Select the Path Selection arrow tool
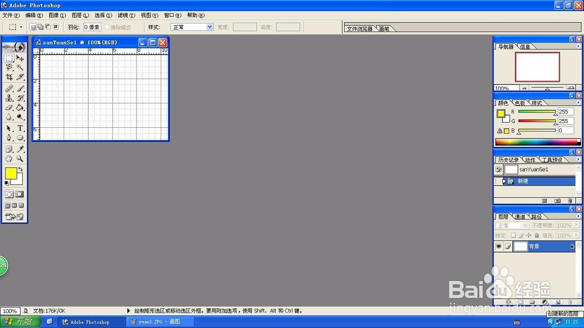The height and width of the screenshot is (328, 584). pyautogui.click(x=9, y=128)
